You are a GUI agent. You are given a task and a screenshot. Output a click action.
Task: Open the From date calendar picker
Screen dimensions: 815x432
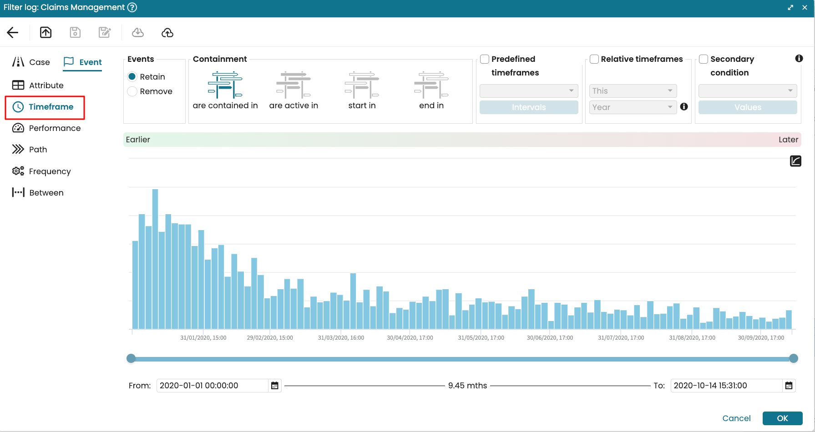275,386
